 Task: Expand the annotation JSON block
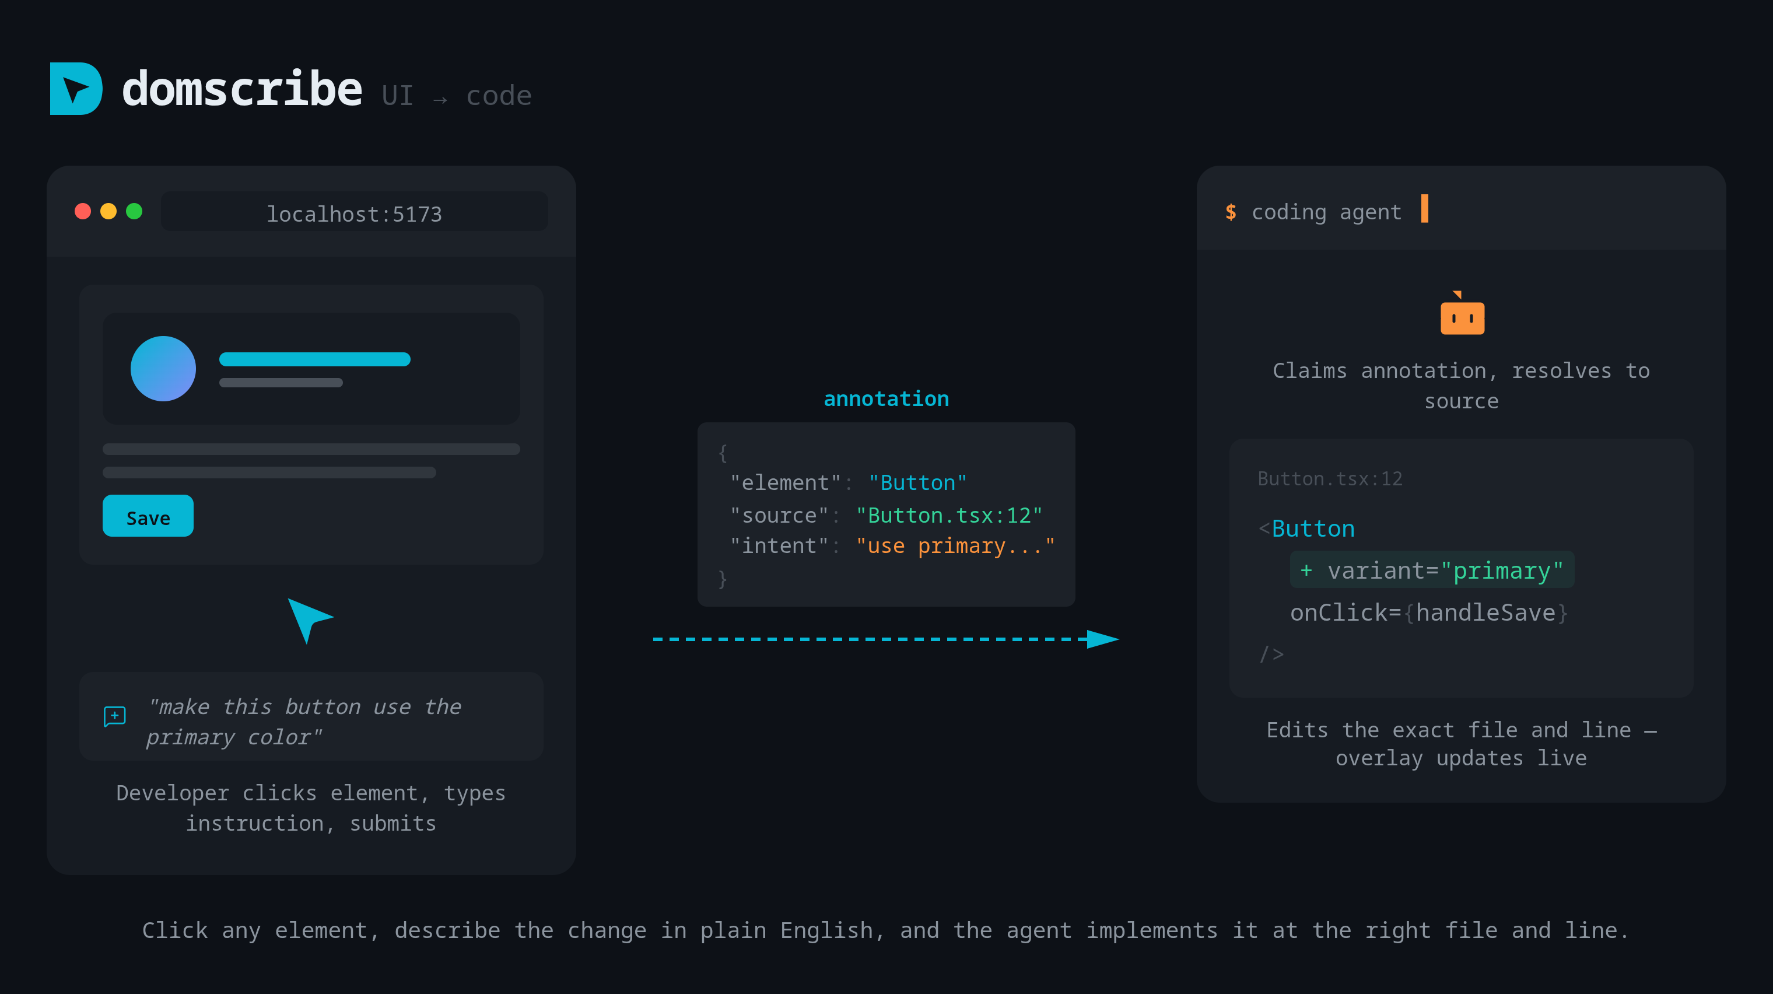(x=886, y=515)
